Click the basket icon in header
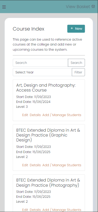Screen dimensions: 98x212 (x=93, y=6)
